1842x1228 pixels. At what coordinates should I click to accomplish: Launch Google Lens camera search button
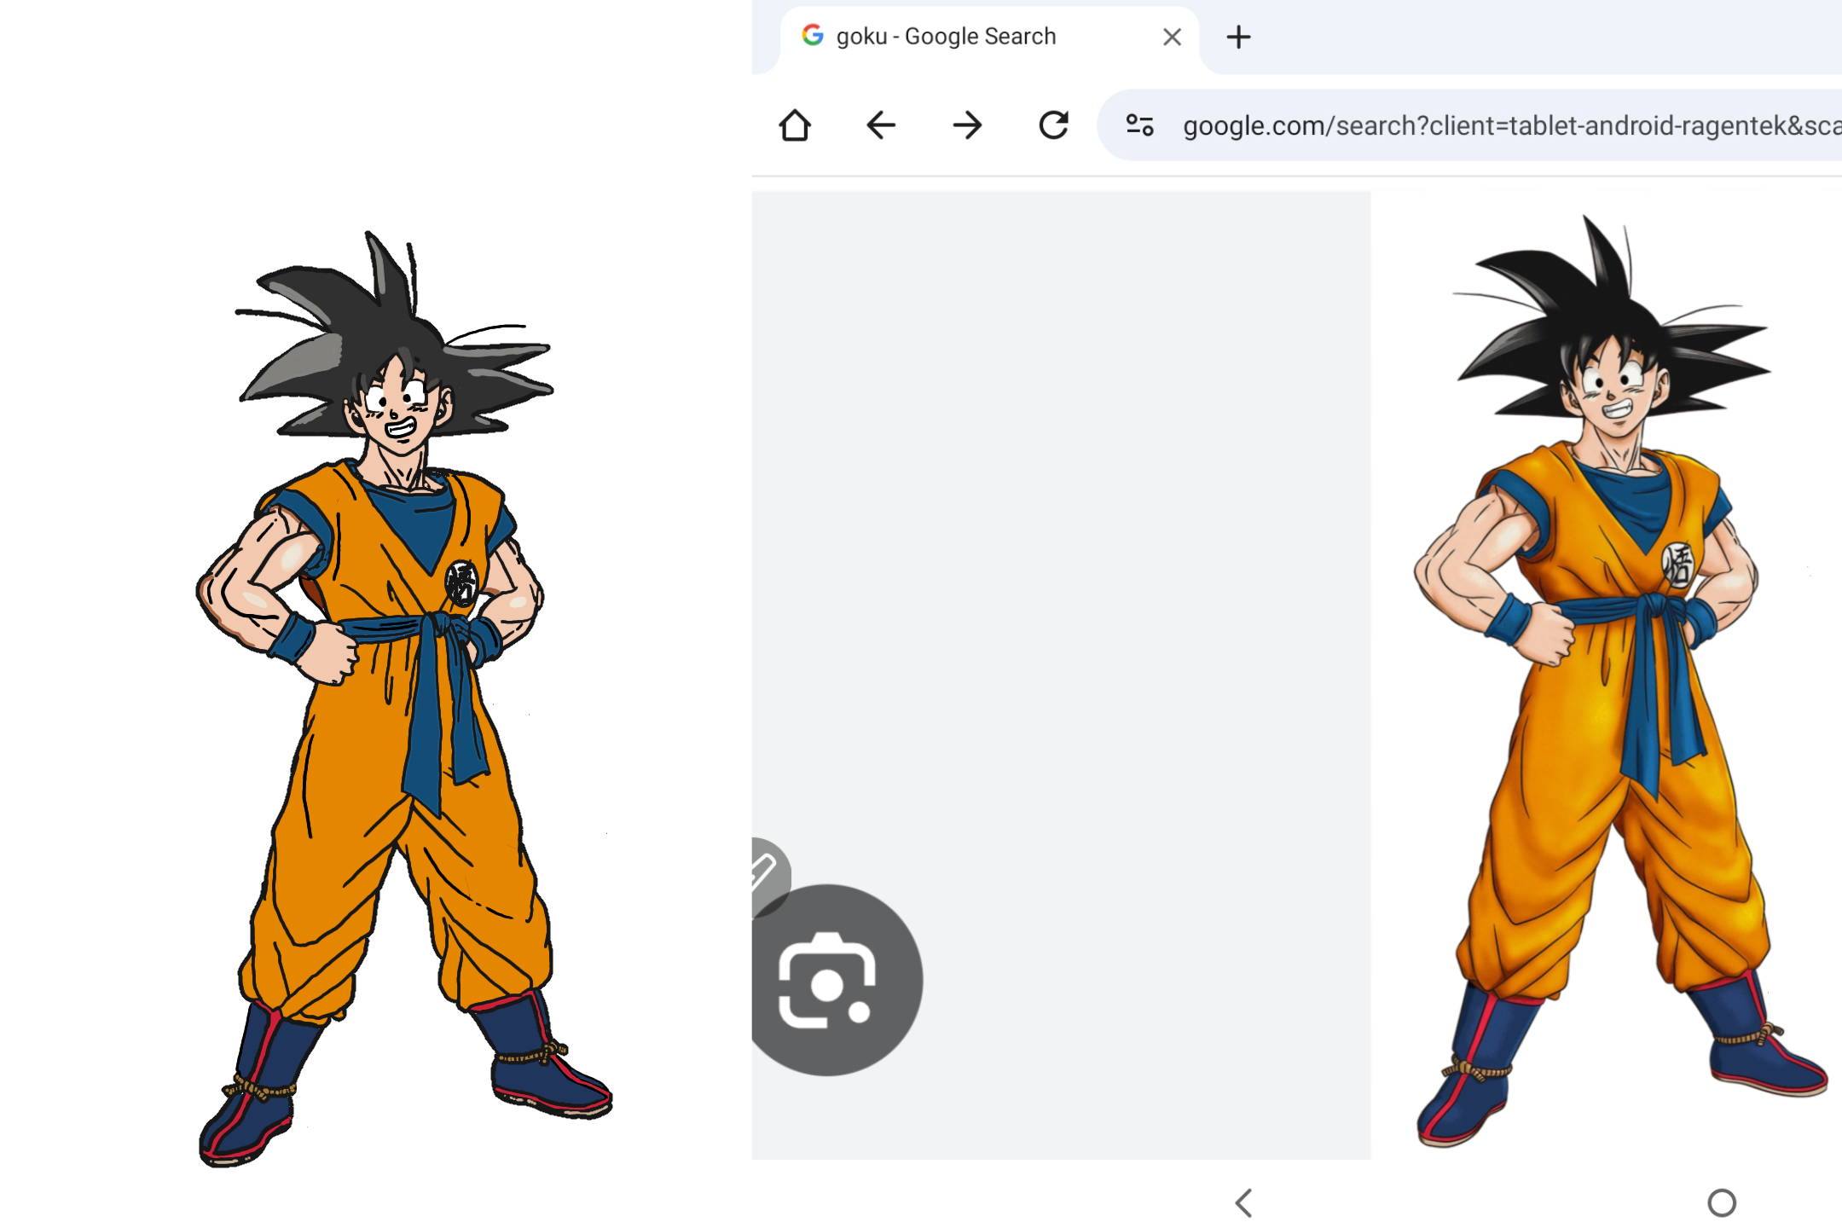[x=828, y=981]
